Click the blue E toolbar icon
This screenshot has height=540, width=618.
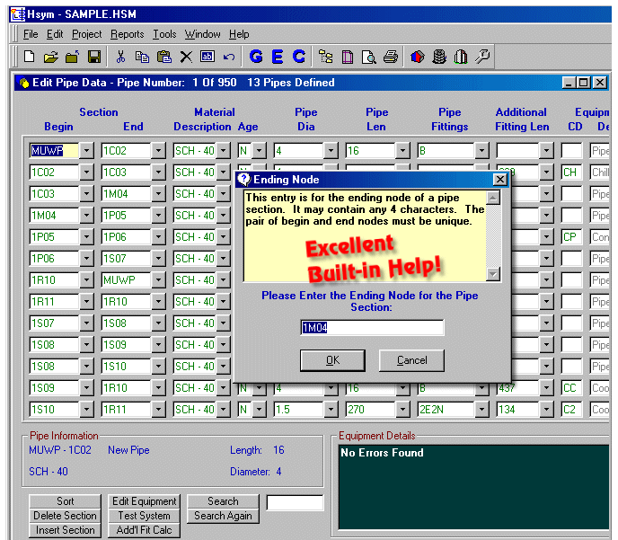[x=278, y=57]
